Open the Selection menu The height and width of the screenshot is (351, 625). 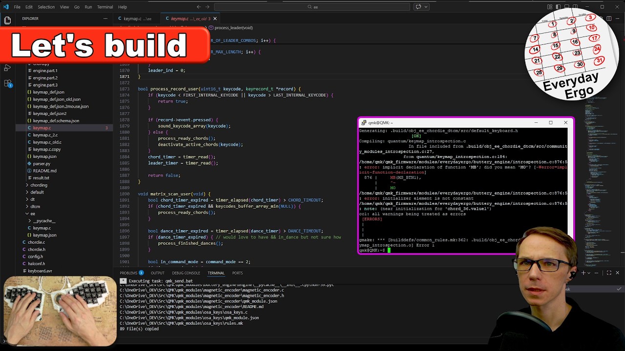point(46,7)
